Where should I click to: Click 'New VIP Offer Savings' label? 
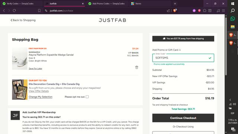tap(165, 76)
